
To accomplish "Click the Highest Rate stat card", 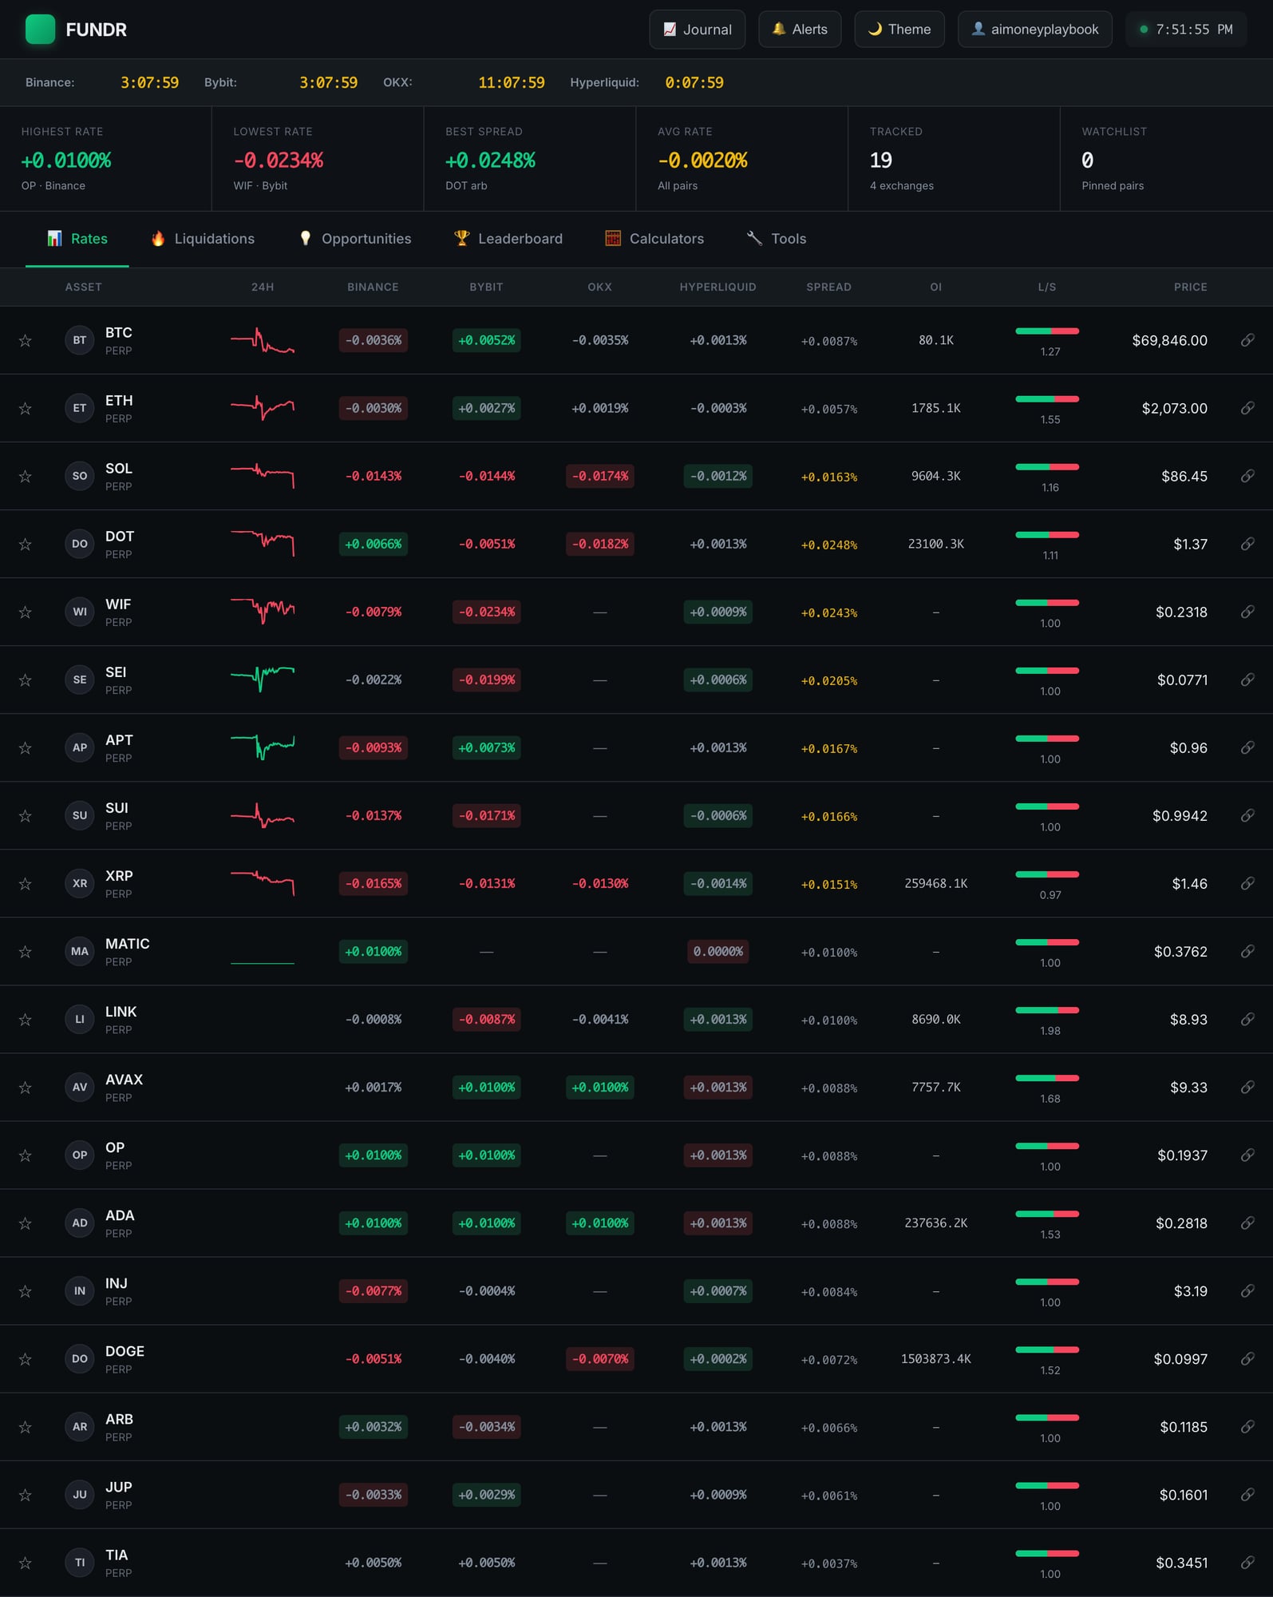I will point(105,159).
